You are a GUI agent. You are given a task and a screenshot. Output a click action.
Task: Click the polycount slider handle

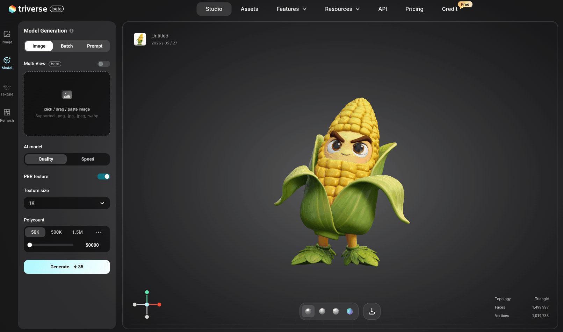point(30,245)
